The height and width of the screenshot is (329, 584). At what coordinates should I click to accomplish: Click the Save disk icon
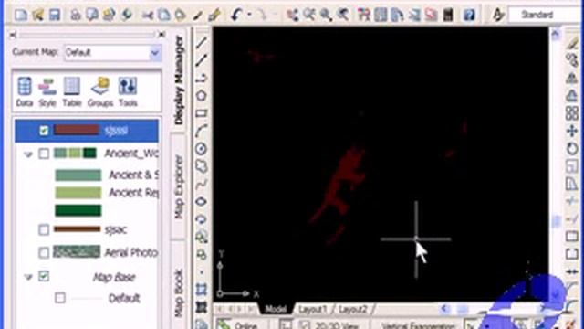coord(55,15)
